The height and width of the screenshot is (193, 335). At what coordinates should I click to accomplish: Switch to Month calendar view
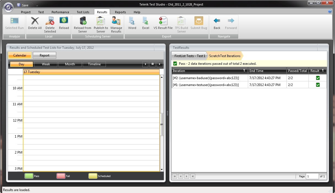coord(70,64)
